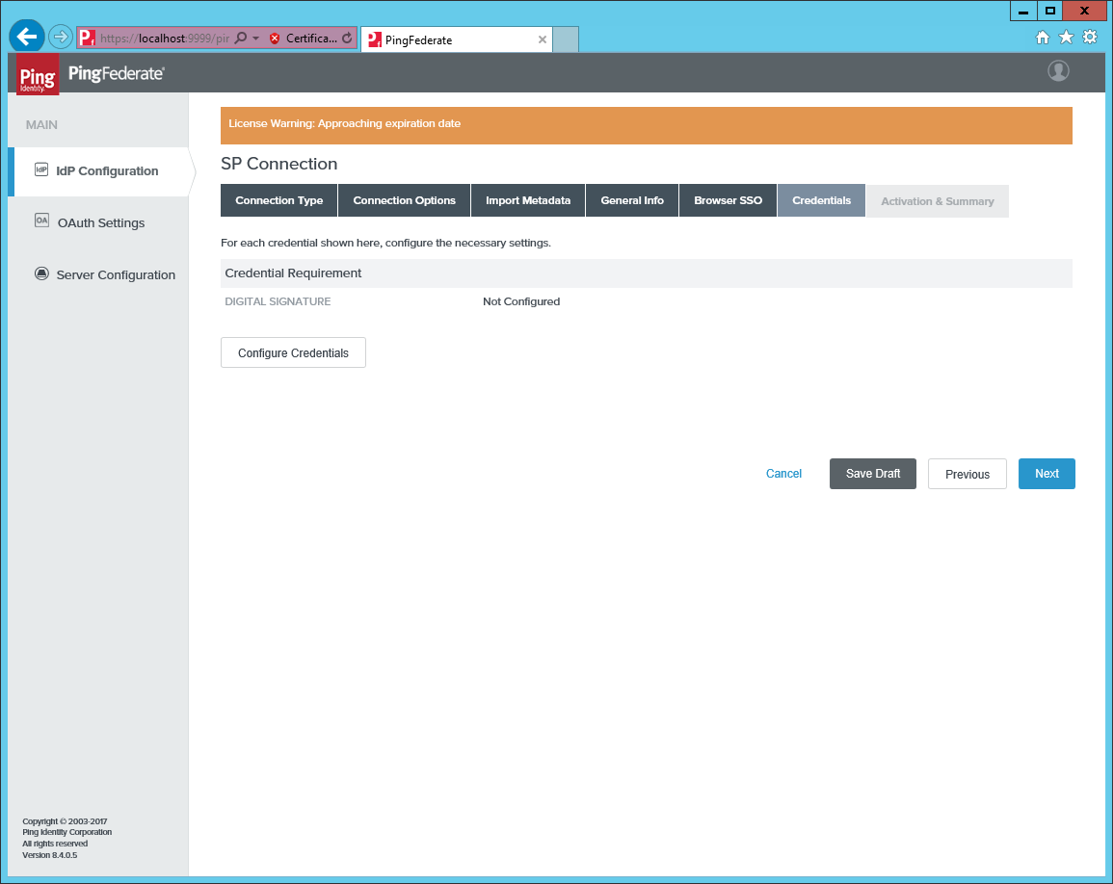Close the PingFederate browser tab
The image size is (1113, 884).
(x=543, y=39)
